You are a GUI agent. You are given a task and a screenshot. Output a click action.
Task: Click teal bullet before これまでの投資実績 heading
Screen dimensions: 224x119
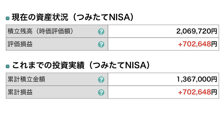tap(8, 66)
